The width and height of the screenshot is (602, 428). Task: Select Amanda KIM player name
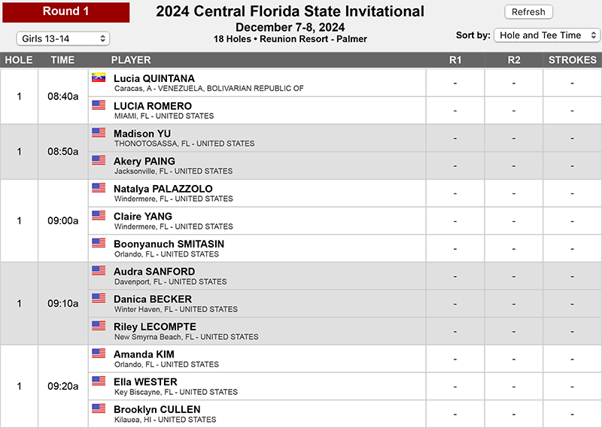144,354
